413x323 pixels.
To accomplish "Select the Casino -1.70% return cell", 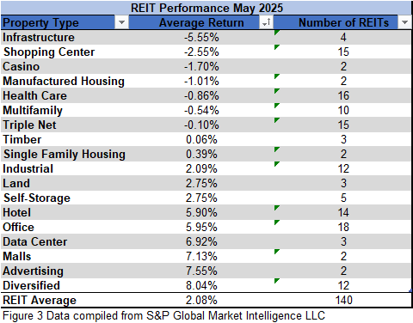I will (x=201, y=66).
